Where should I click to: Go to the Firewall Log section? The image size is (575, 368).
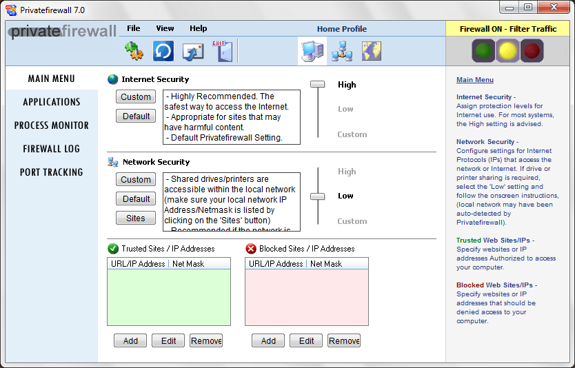[x=51, y=149]
